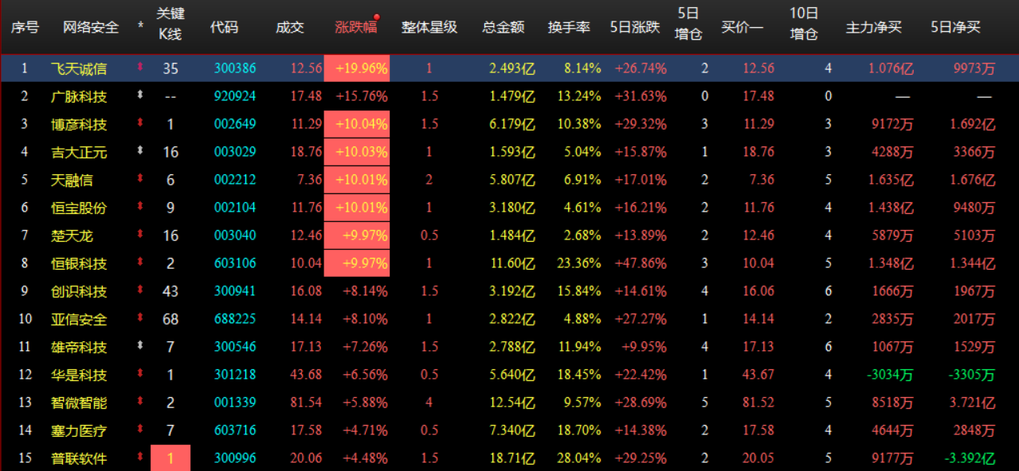The image size is (1019, 471).
Task: Sort by the 成交 column header
Action: pos(290,27)
